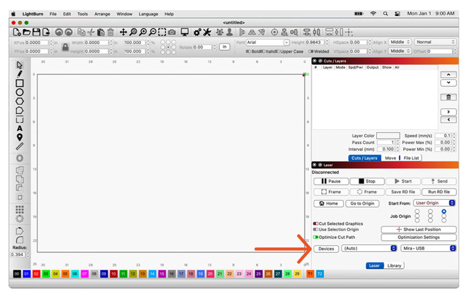The height and width of the screenshot is (300, 469).
Task: Click the Go to Origin button
Action: pyautogui.click(x=362, y=204)
